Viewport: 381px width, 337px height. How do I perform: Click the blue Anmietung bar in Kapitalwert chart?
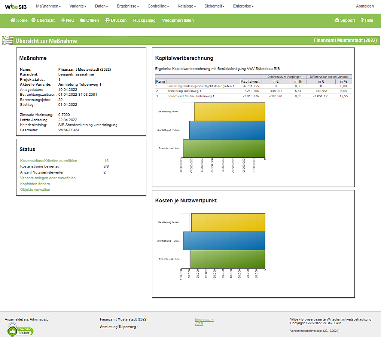tap(227, 130)
